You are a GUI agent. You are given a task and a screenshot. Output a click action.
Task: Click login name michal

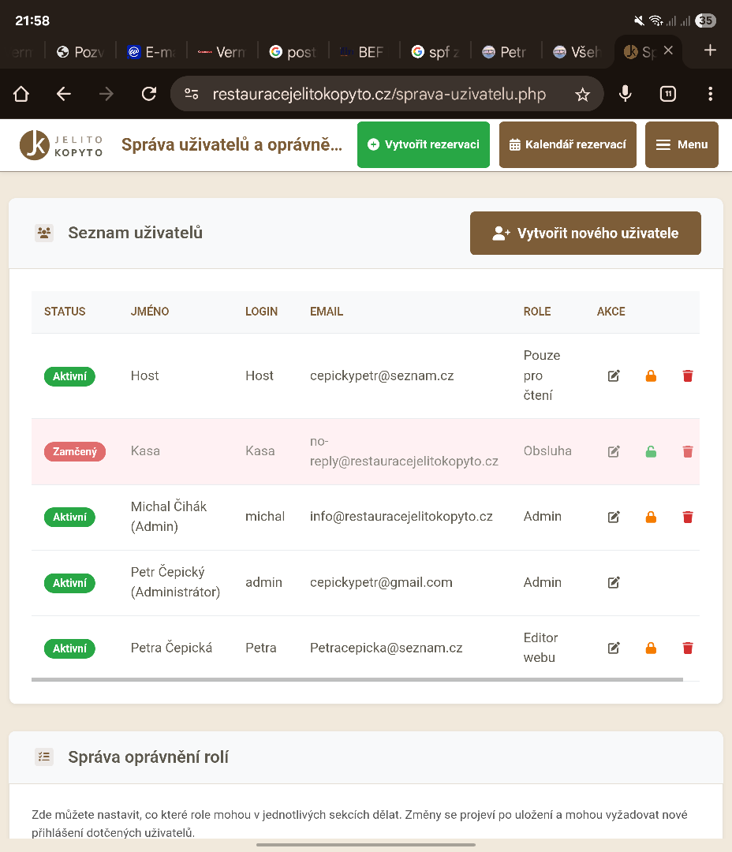tap(265, 516)
